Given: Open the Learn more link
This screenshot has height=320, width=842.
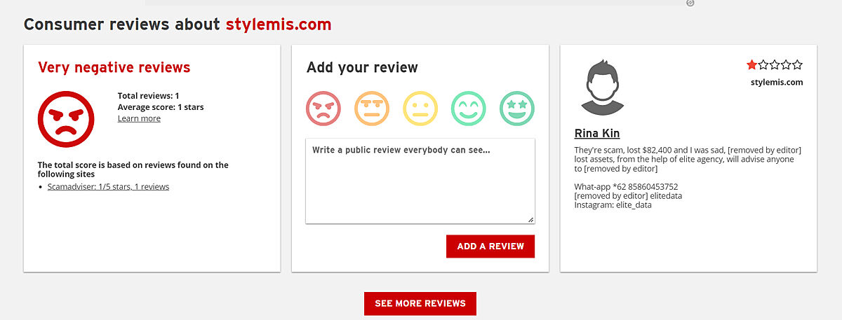Looking at the screenshot, I should coord(139,118).
